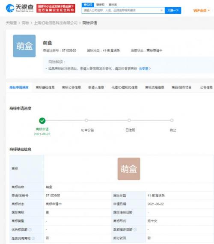Image resolution: width=214 pixels, height=244 pixels.
Task: Switch to 申请人信息 tab
Action: (96, 87)
